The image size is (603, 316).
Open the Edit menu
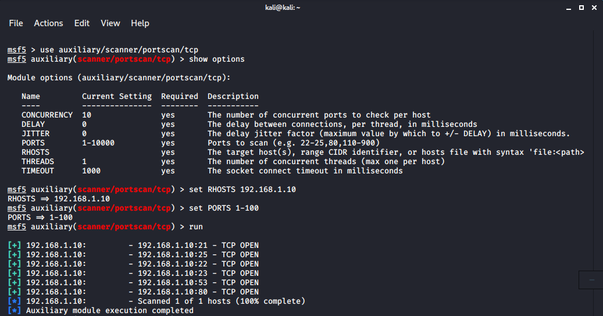coord(82,23)
